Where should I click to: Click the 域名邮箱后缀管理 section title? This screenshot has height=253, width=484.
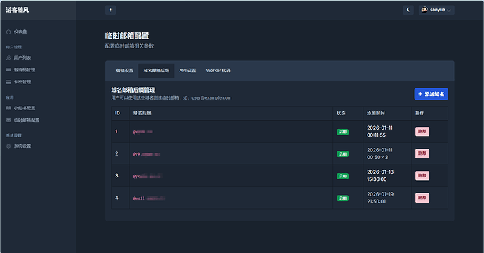[133, 90]
